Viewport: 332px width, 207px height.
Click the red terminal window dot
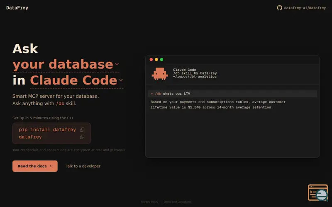[151, 60]
